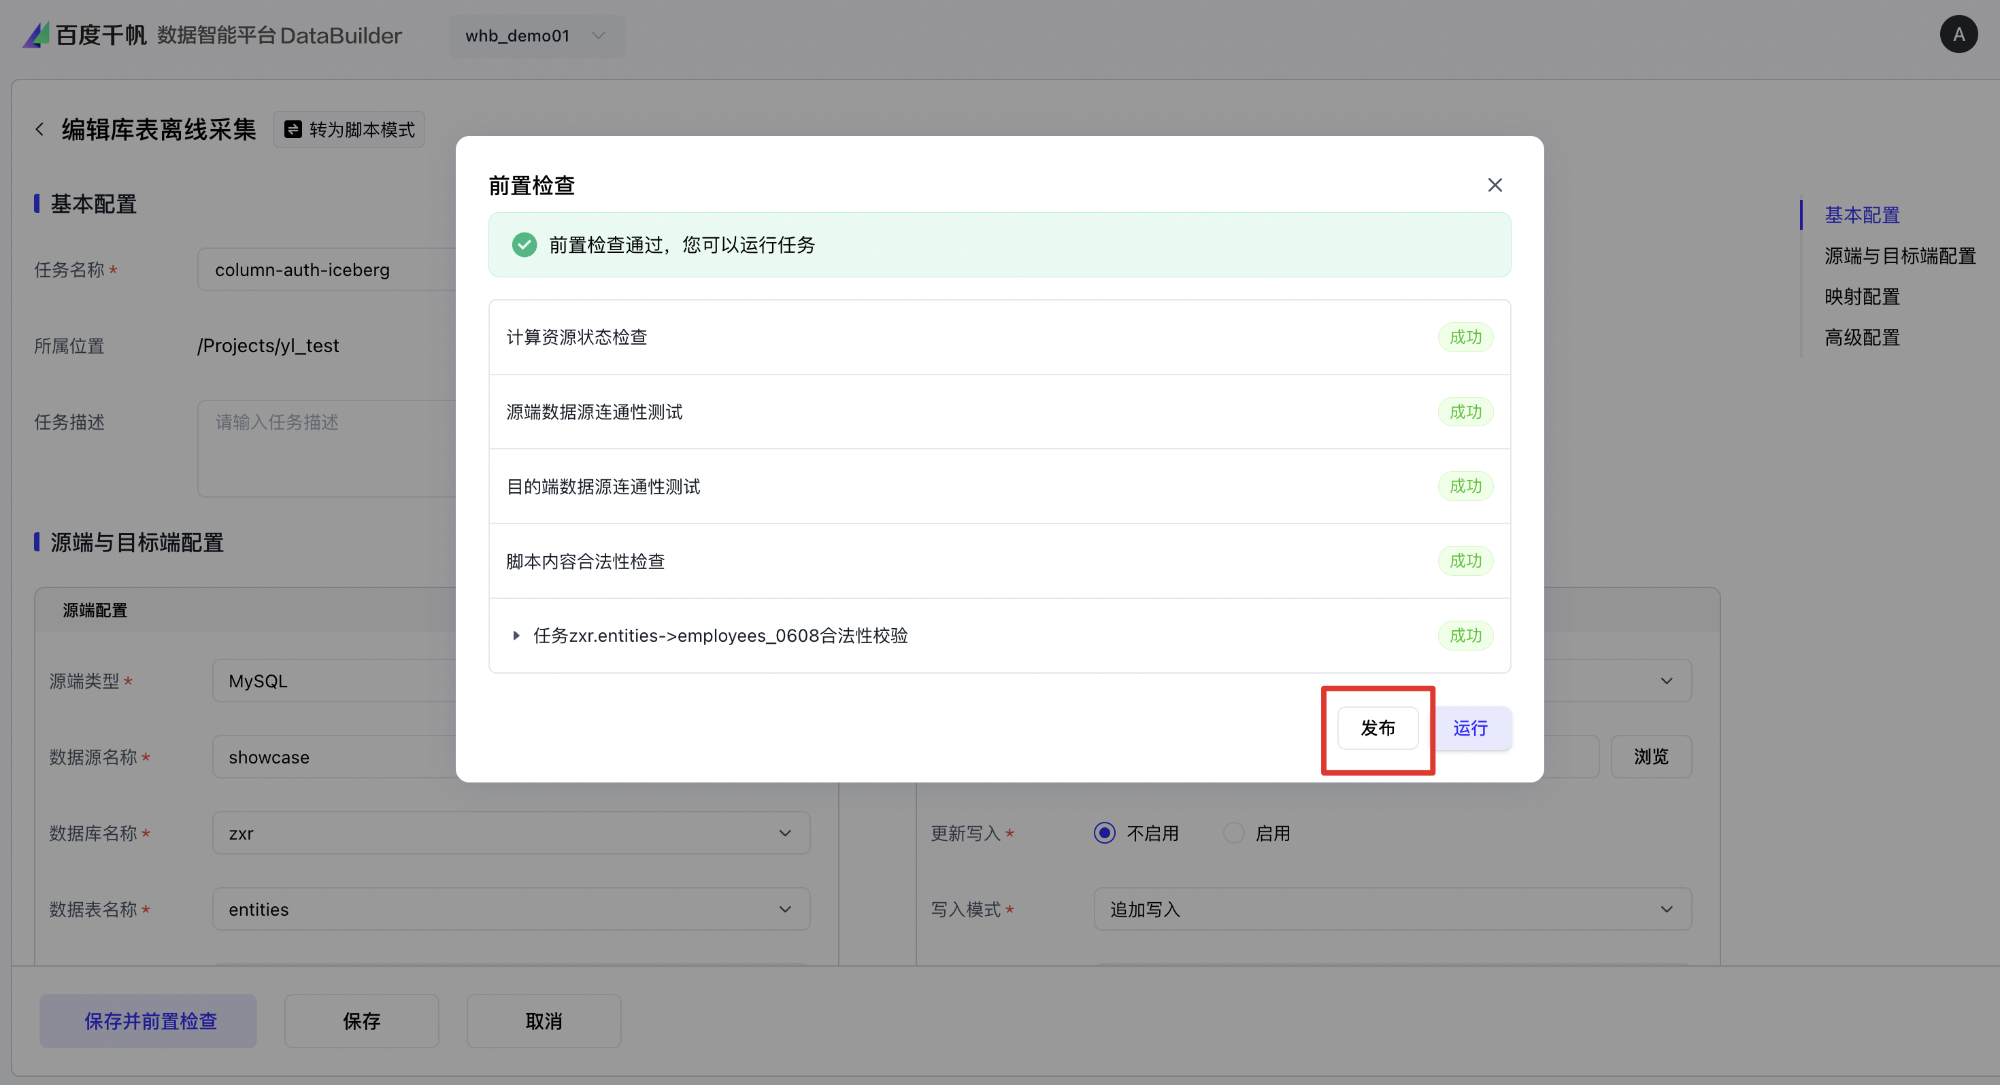The width and height of the screenshot is (2000, 1085).
Task: Click the 源端数据源连通性测试 row text
Action: pyautogui.click(x=594, y=411)
